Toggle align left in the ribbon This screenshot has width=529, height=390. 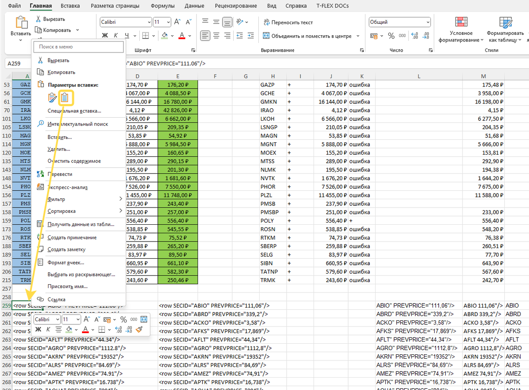[x=205, y=35]
